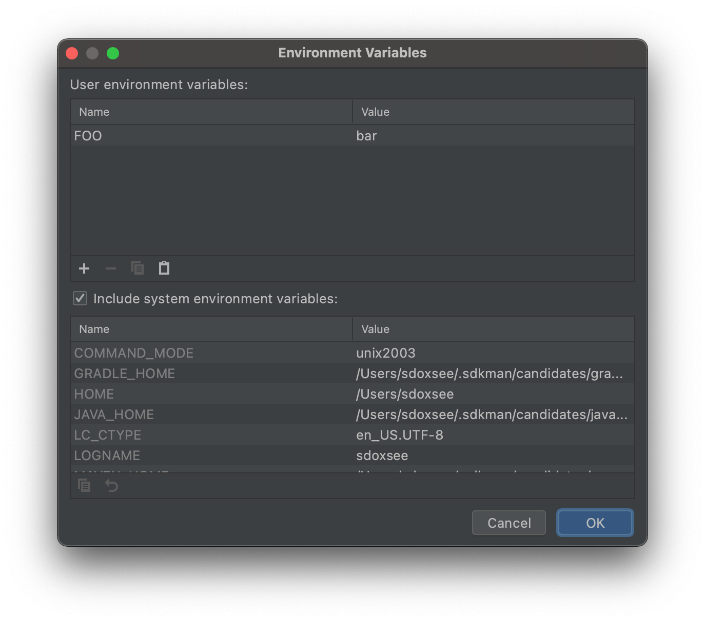Copy the system environment variables

point(84,485)
